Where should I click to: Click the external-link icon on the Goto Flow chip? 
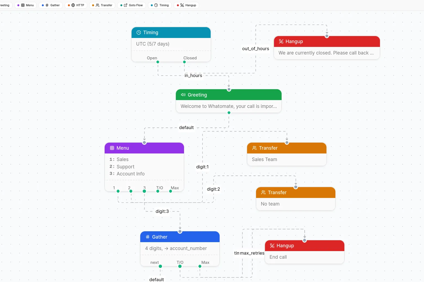pyautogui.click(x=126, y=5)
